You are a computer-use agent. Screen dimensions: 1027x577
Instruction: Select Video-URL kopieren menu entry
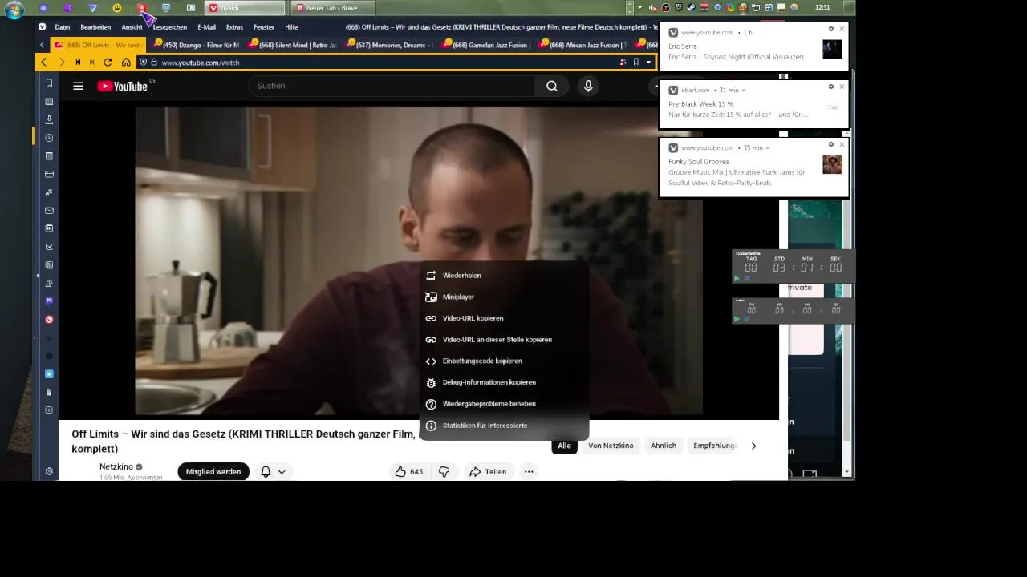tap(504, 318)
